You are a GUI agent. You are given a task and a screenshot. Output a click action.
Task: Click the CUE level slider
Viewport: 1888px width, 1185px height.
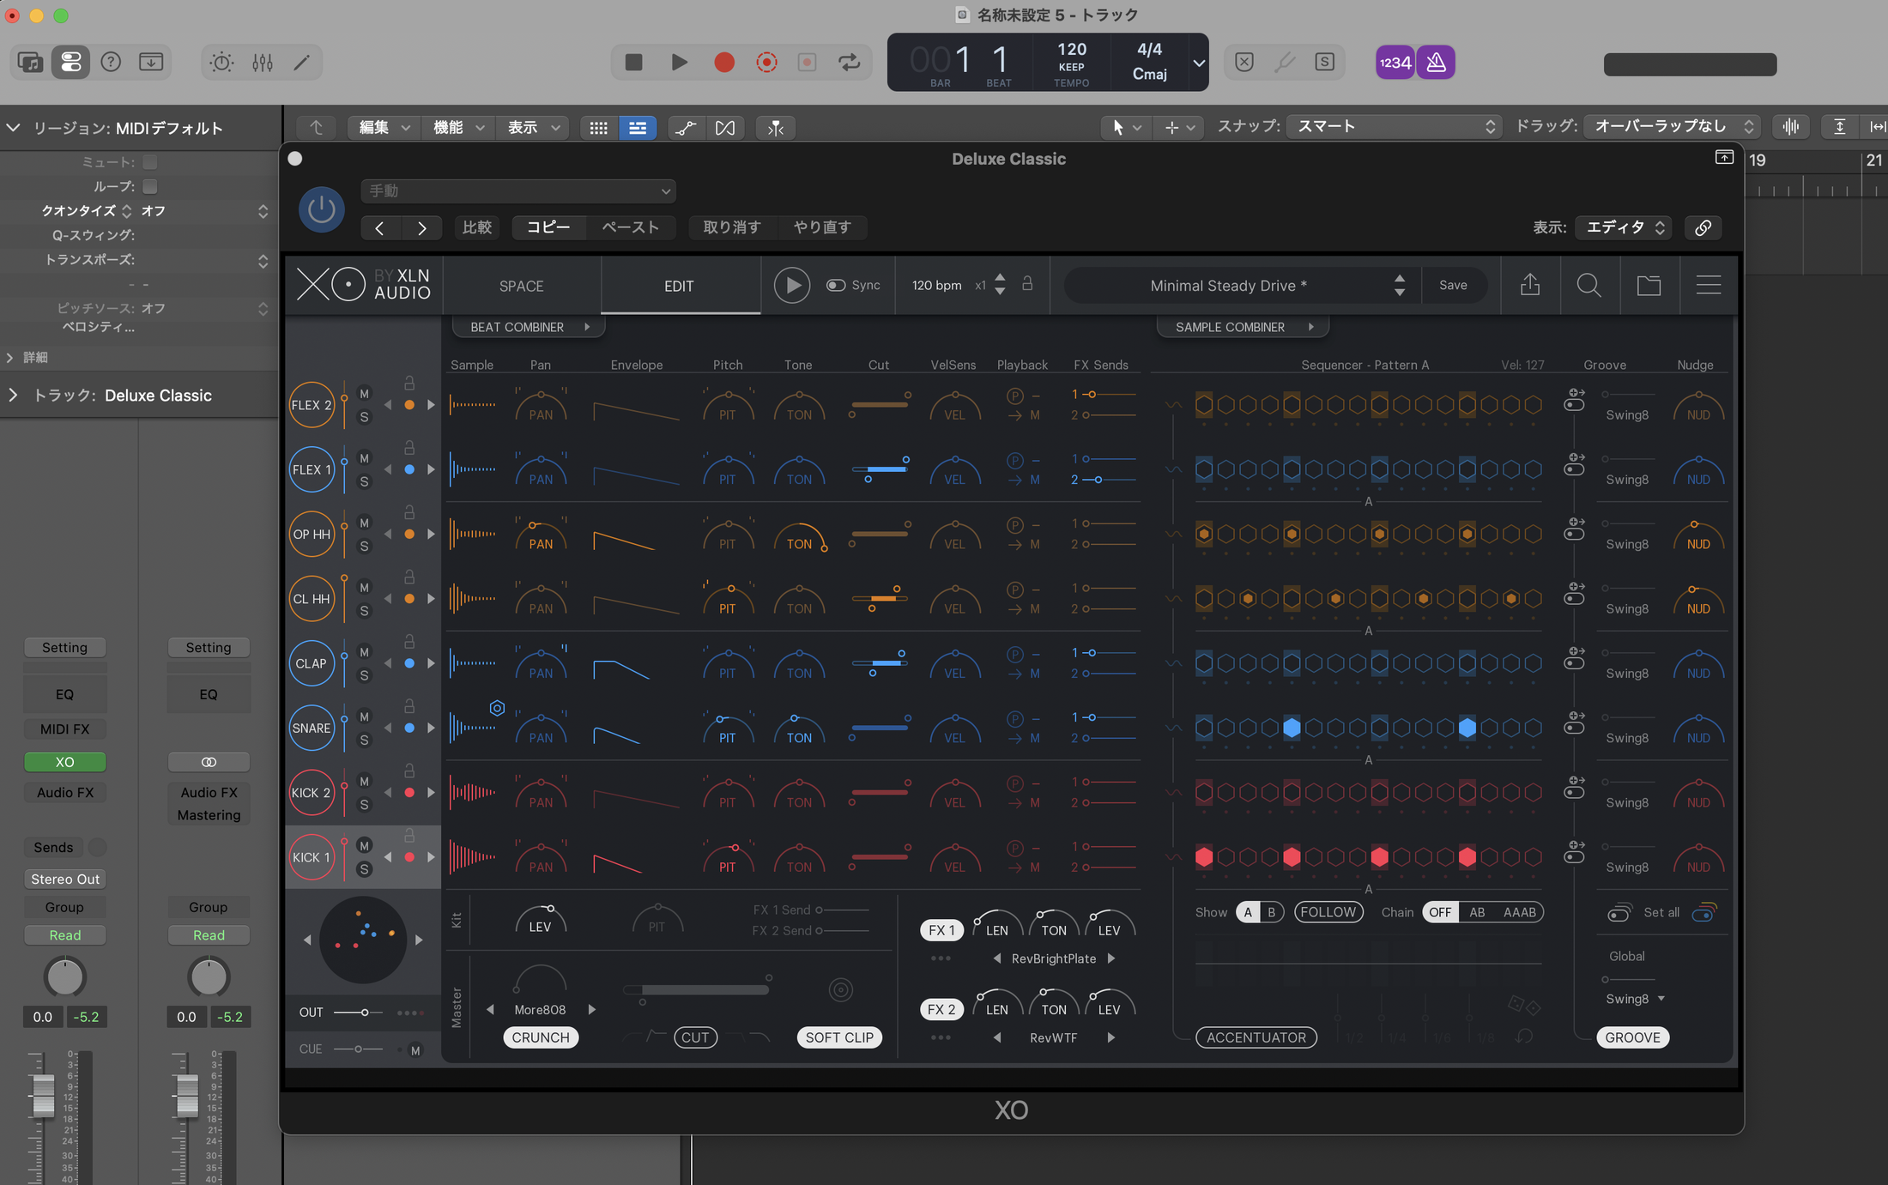click(359, 1049)
